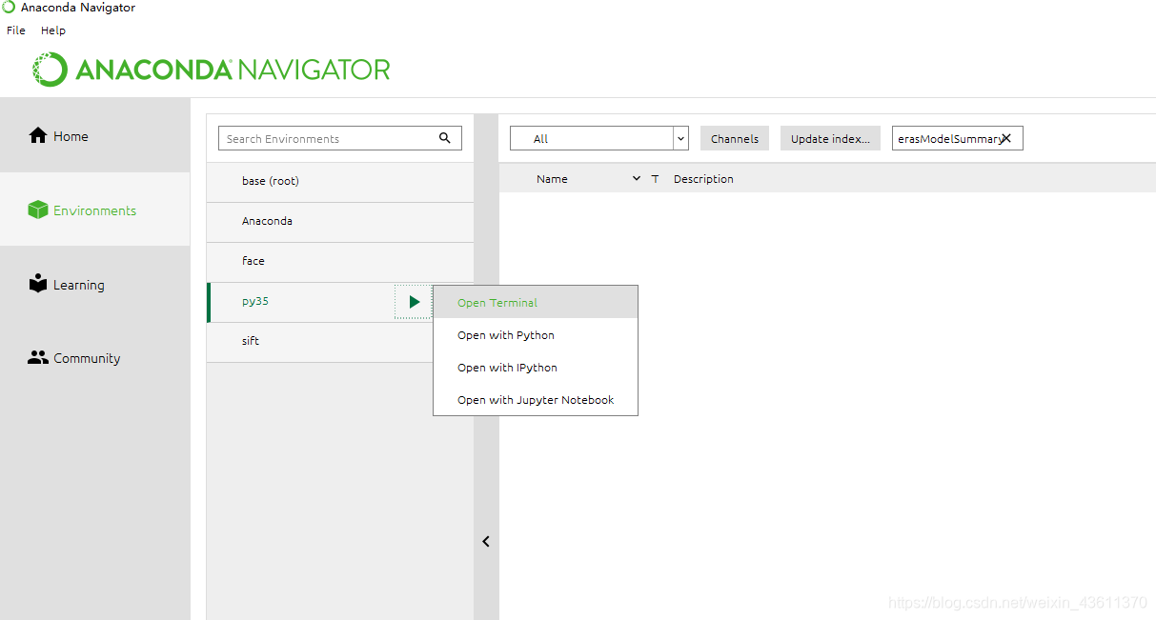Select the base (root) environment
1156x620 pixels.
340,181
